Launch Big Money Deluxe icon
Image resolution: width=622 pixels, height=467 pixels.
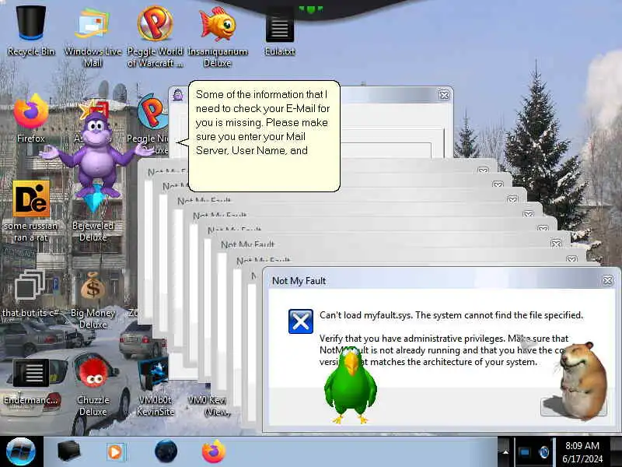pyautogui.click(x=93, y=301)
